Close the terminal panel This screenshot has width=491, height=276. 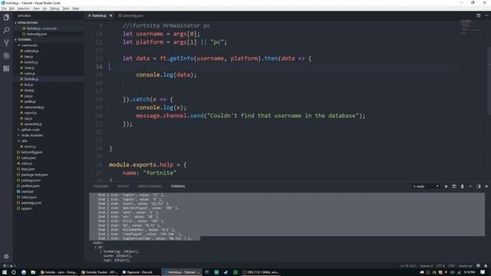[x=486, y=186]
